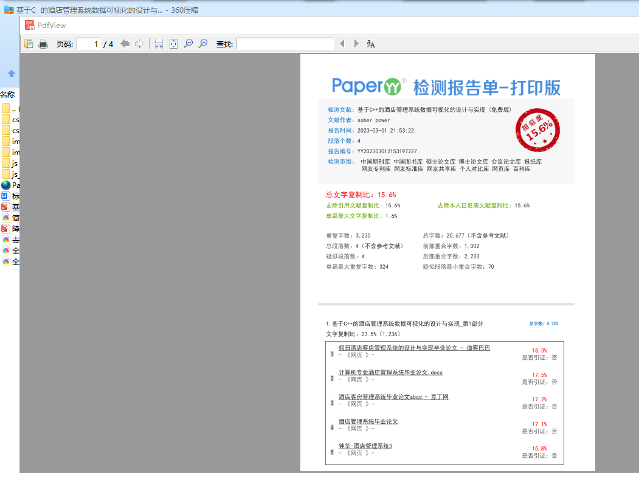Screen dimensions: 639x501
Task: Select the first 'cs' folder in file list
Action: click(10, 120)
